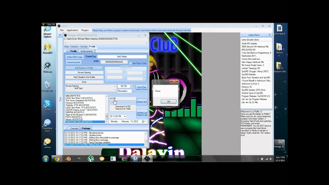Launch PowerISO from the desktop

pyautogui.click(x=47, y=49)
